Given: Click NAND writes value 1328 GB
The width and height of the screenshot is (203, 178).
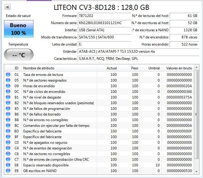Looking at the screenshot, I should click(184, 30).
